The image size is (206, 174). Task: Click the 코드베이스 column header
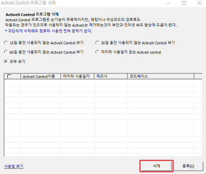[x=161, y=76]
